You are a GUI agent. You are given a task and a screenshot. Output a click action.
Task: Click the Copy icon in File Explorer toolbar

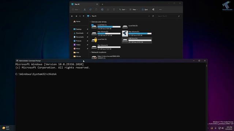tap(90, 9)
